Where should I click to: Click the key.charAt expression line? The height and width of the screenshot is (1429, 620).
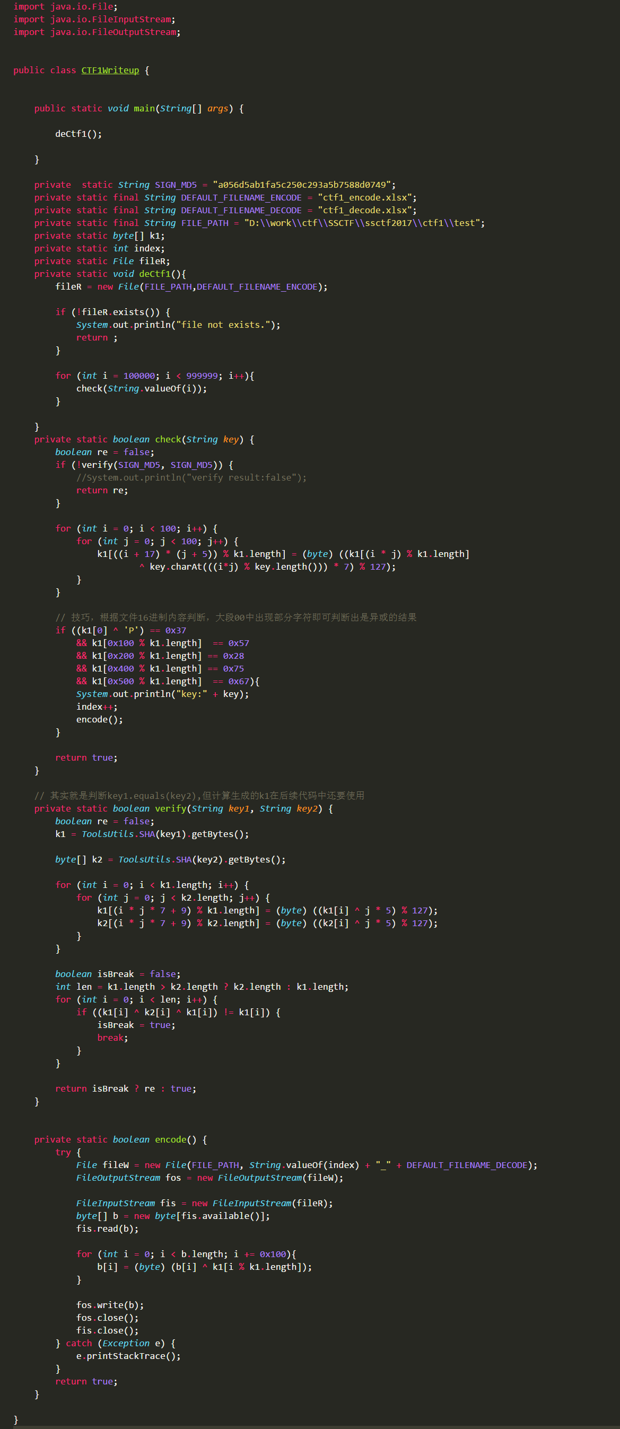coord(267,567)
